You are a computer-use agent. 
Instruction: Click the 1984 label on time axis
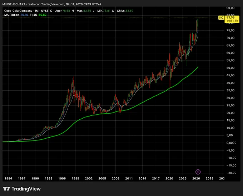coord(8,178)
